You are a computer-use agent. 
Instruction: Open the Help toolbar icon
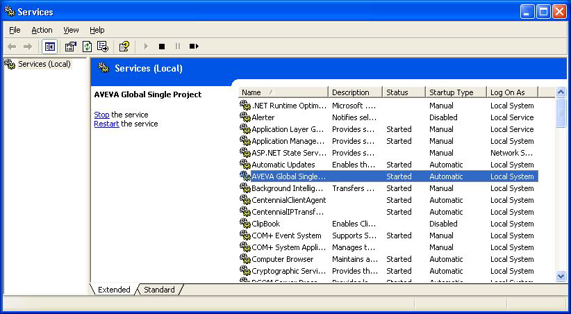pos(124,47)
